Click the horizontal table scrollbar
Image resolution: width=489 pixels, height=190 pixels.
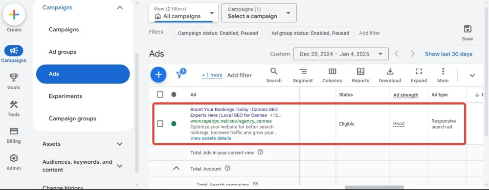(374, 188)
